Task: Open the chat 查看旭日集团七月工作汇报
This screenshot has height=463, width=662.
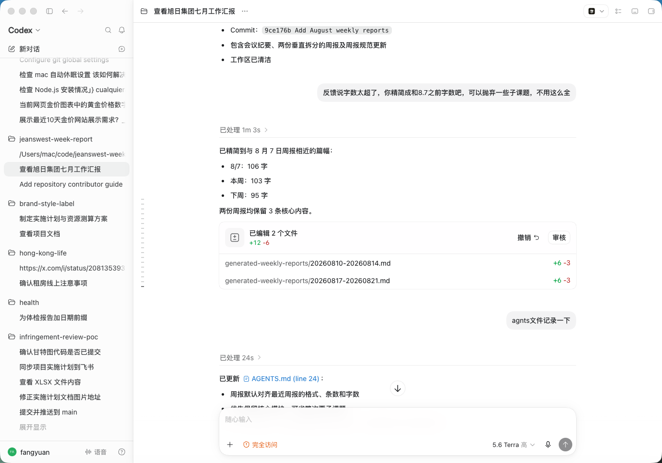Action: [x=66, y=169]
